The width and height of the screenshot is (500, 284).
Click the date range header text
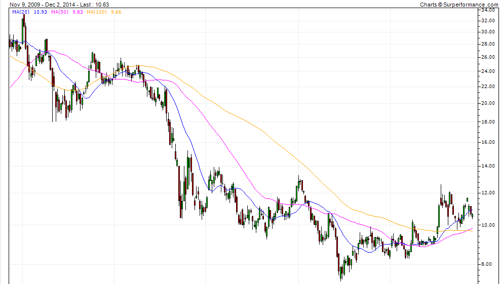click(59, 5)
